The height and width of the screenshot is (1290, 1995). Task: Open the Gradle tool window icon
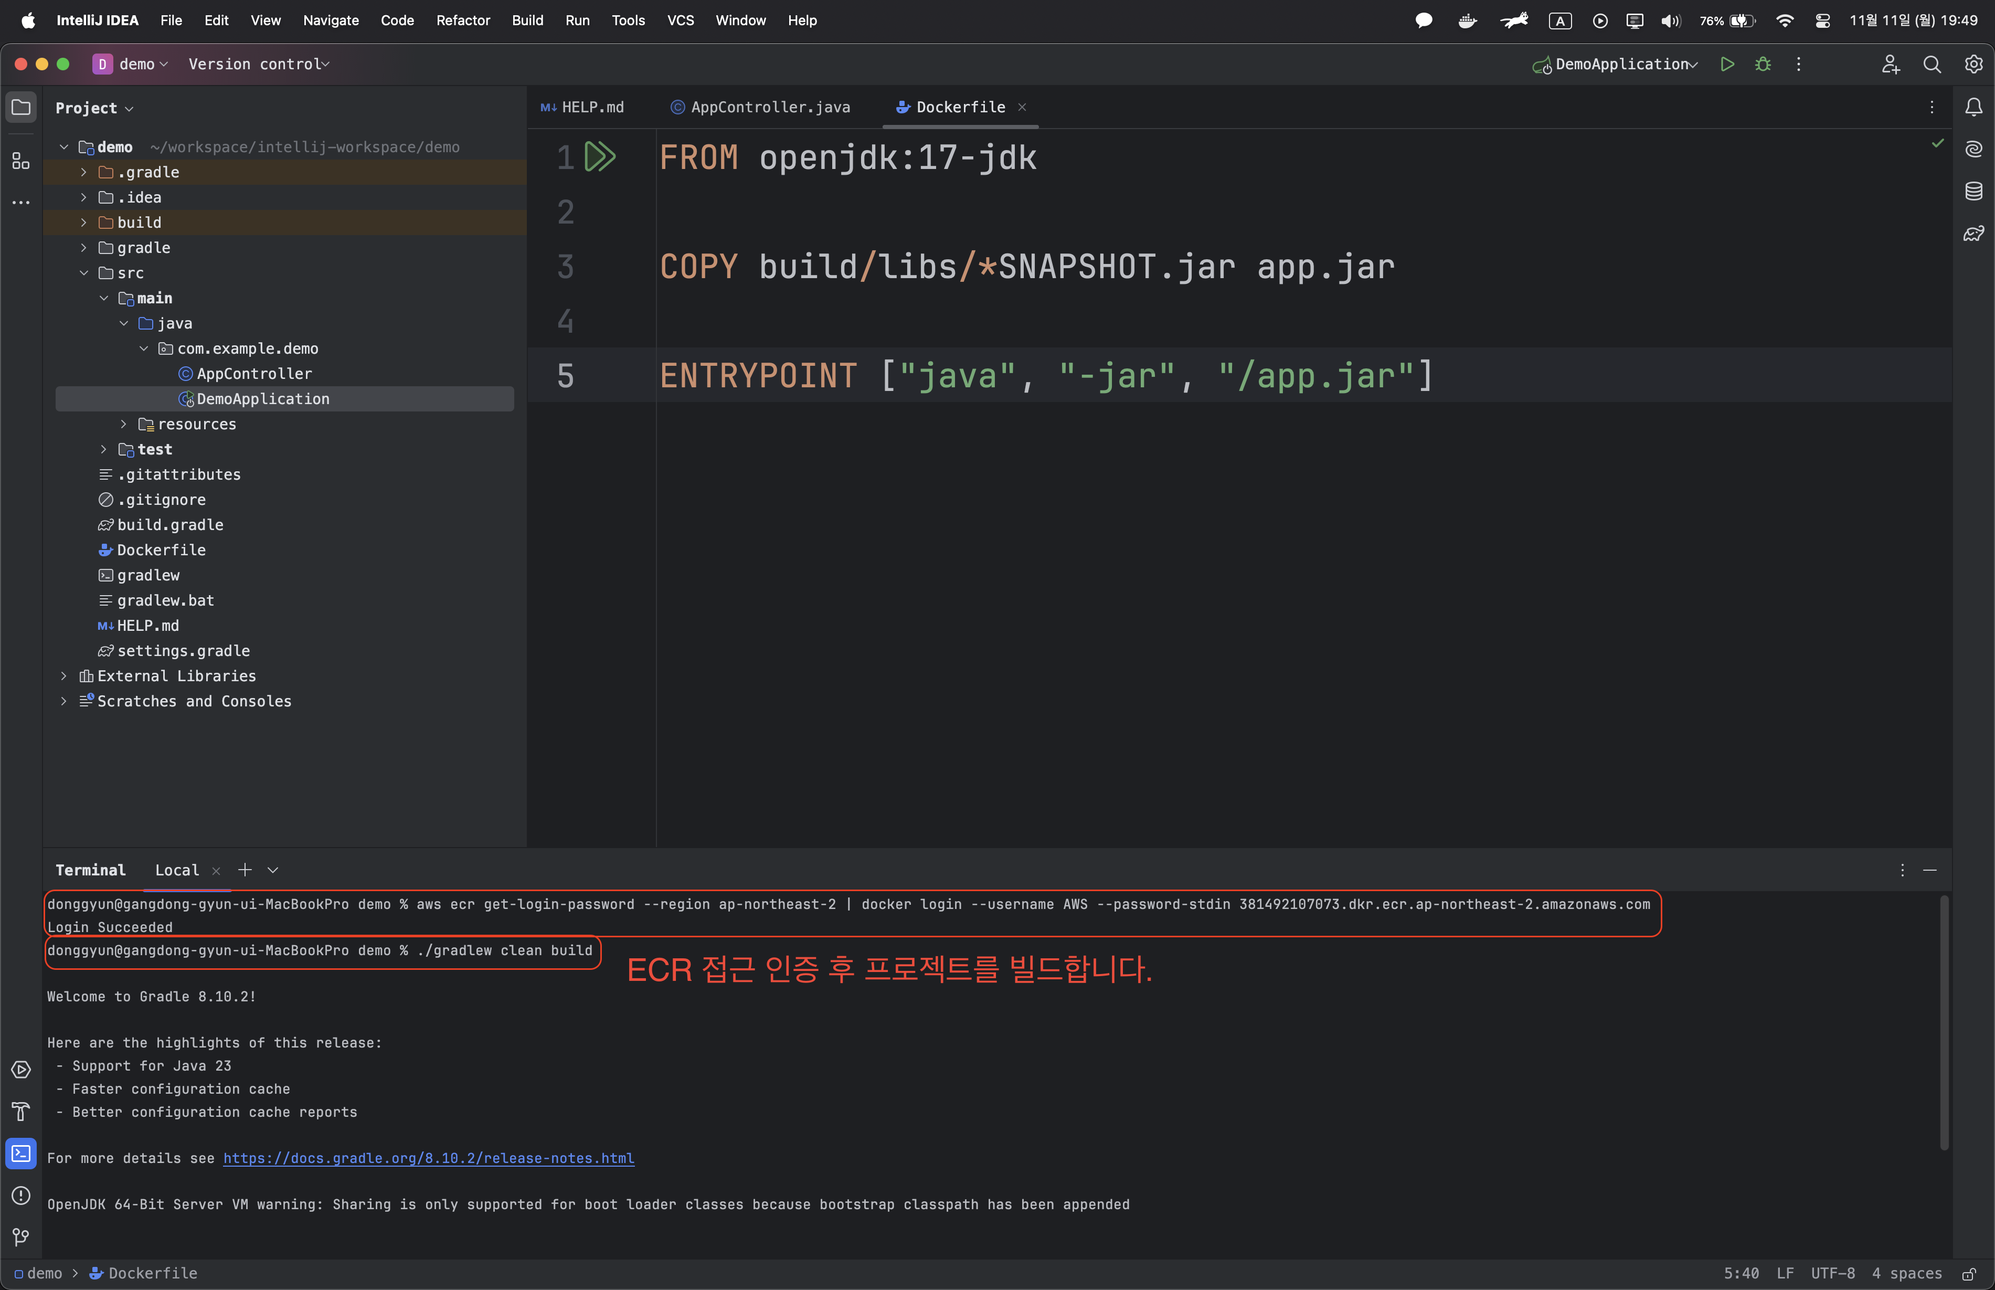tap(1973, 234)
